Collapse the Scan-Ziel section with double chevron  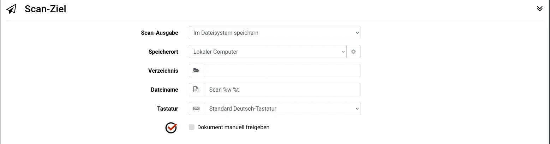pyautogui.click(x=539, y=9)
